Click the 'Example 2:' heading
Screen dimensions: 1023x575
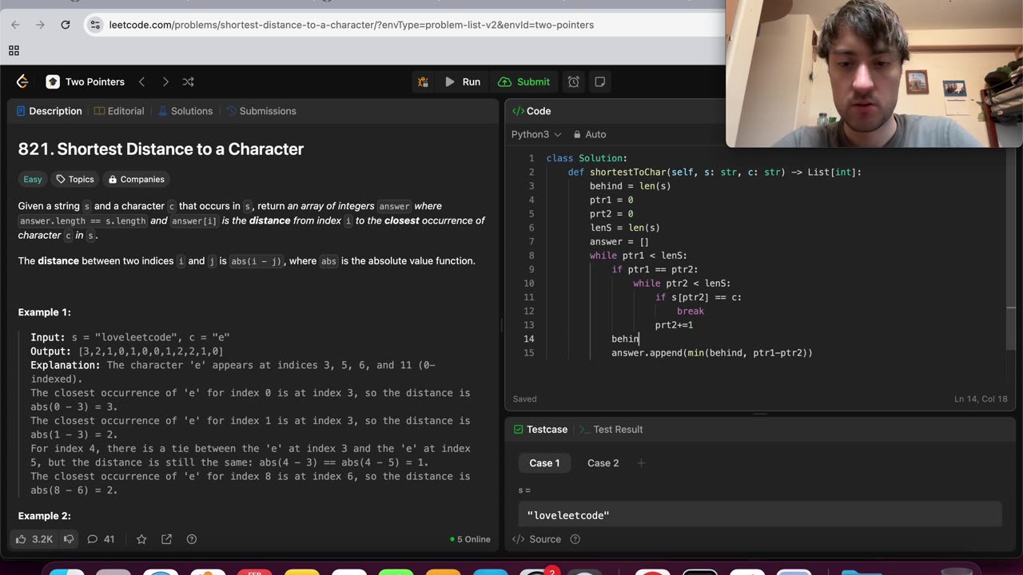[x=44, y=516]
